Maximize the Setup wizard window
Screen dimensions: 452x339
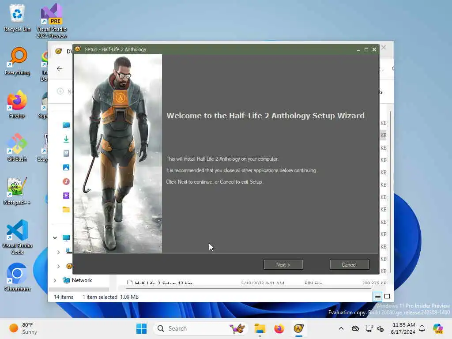[366, 49]
